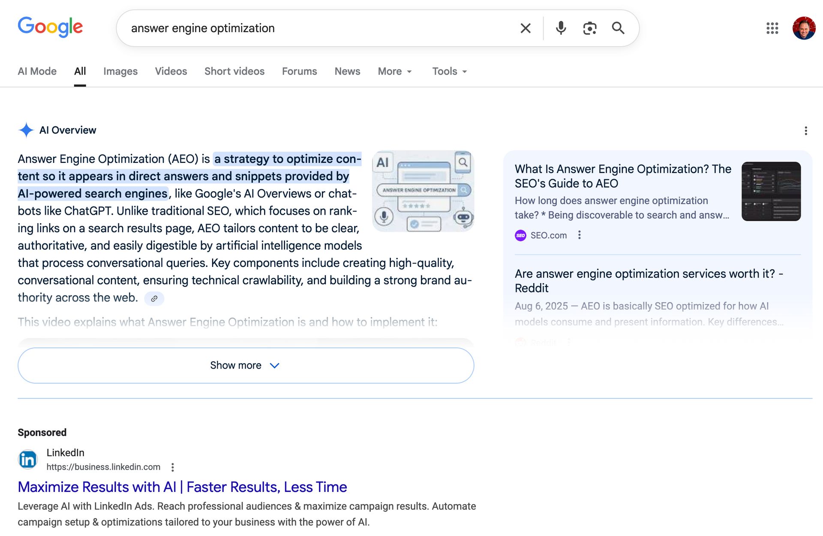The width and height of the screenshot is (823, 536).
Task: Open the Reddit answer engine optimization result
Action: 648,281
